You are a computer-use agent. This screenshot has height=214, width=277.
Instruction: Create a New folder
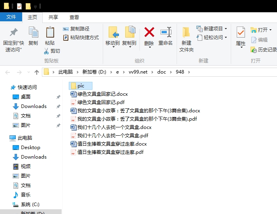pos(187,40)
